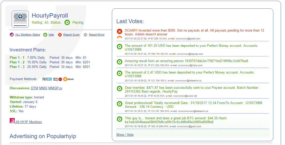Click the Min: $501 value

[x=83, y=67]
